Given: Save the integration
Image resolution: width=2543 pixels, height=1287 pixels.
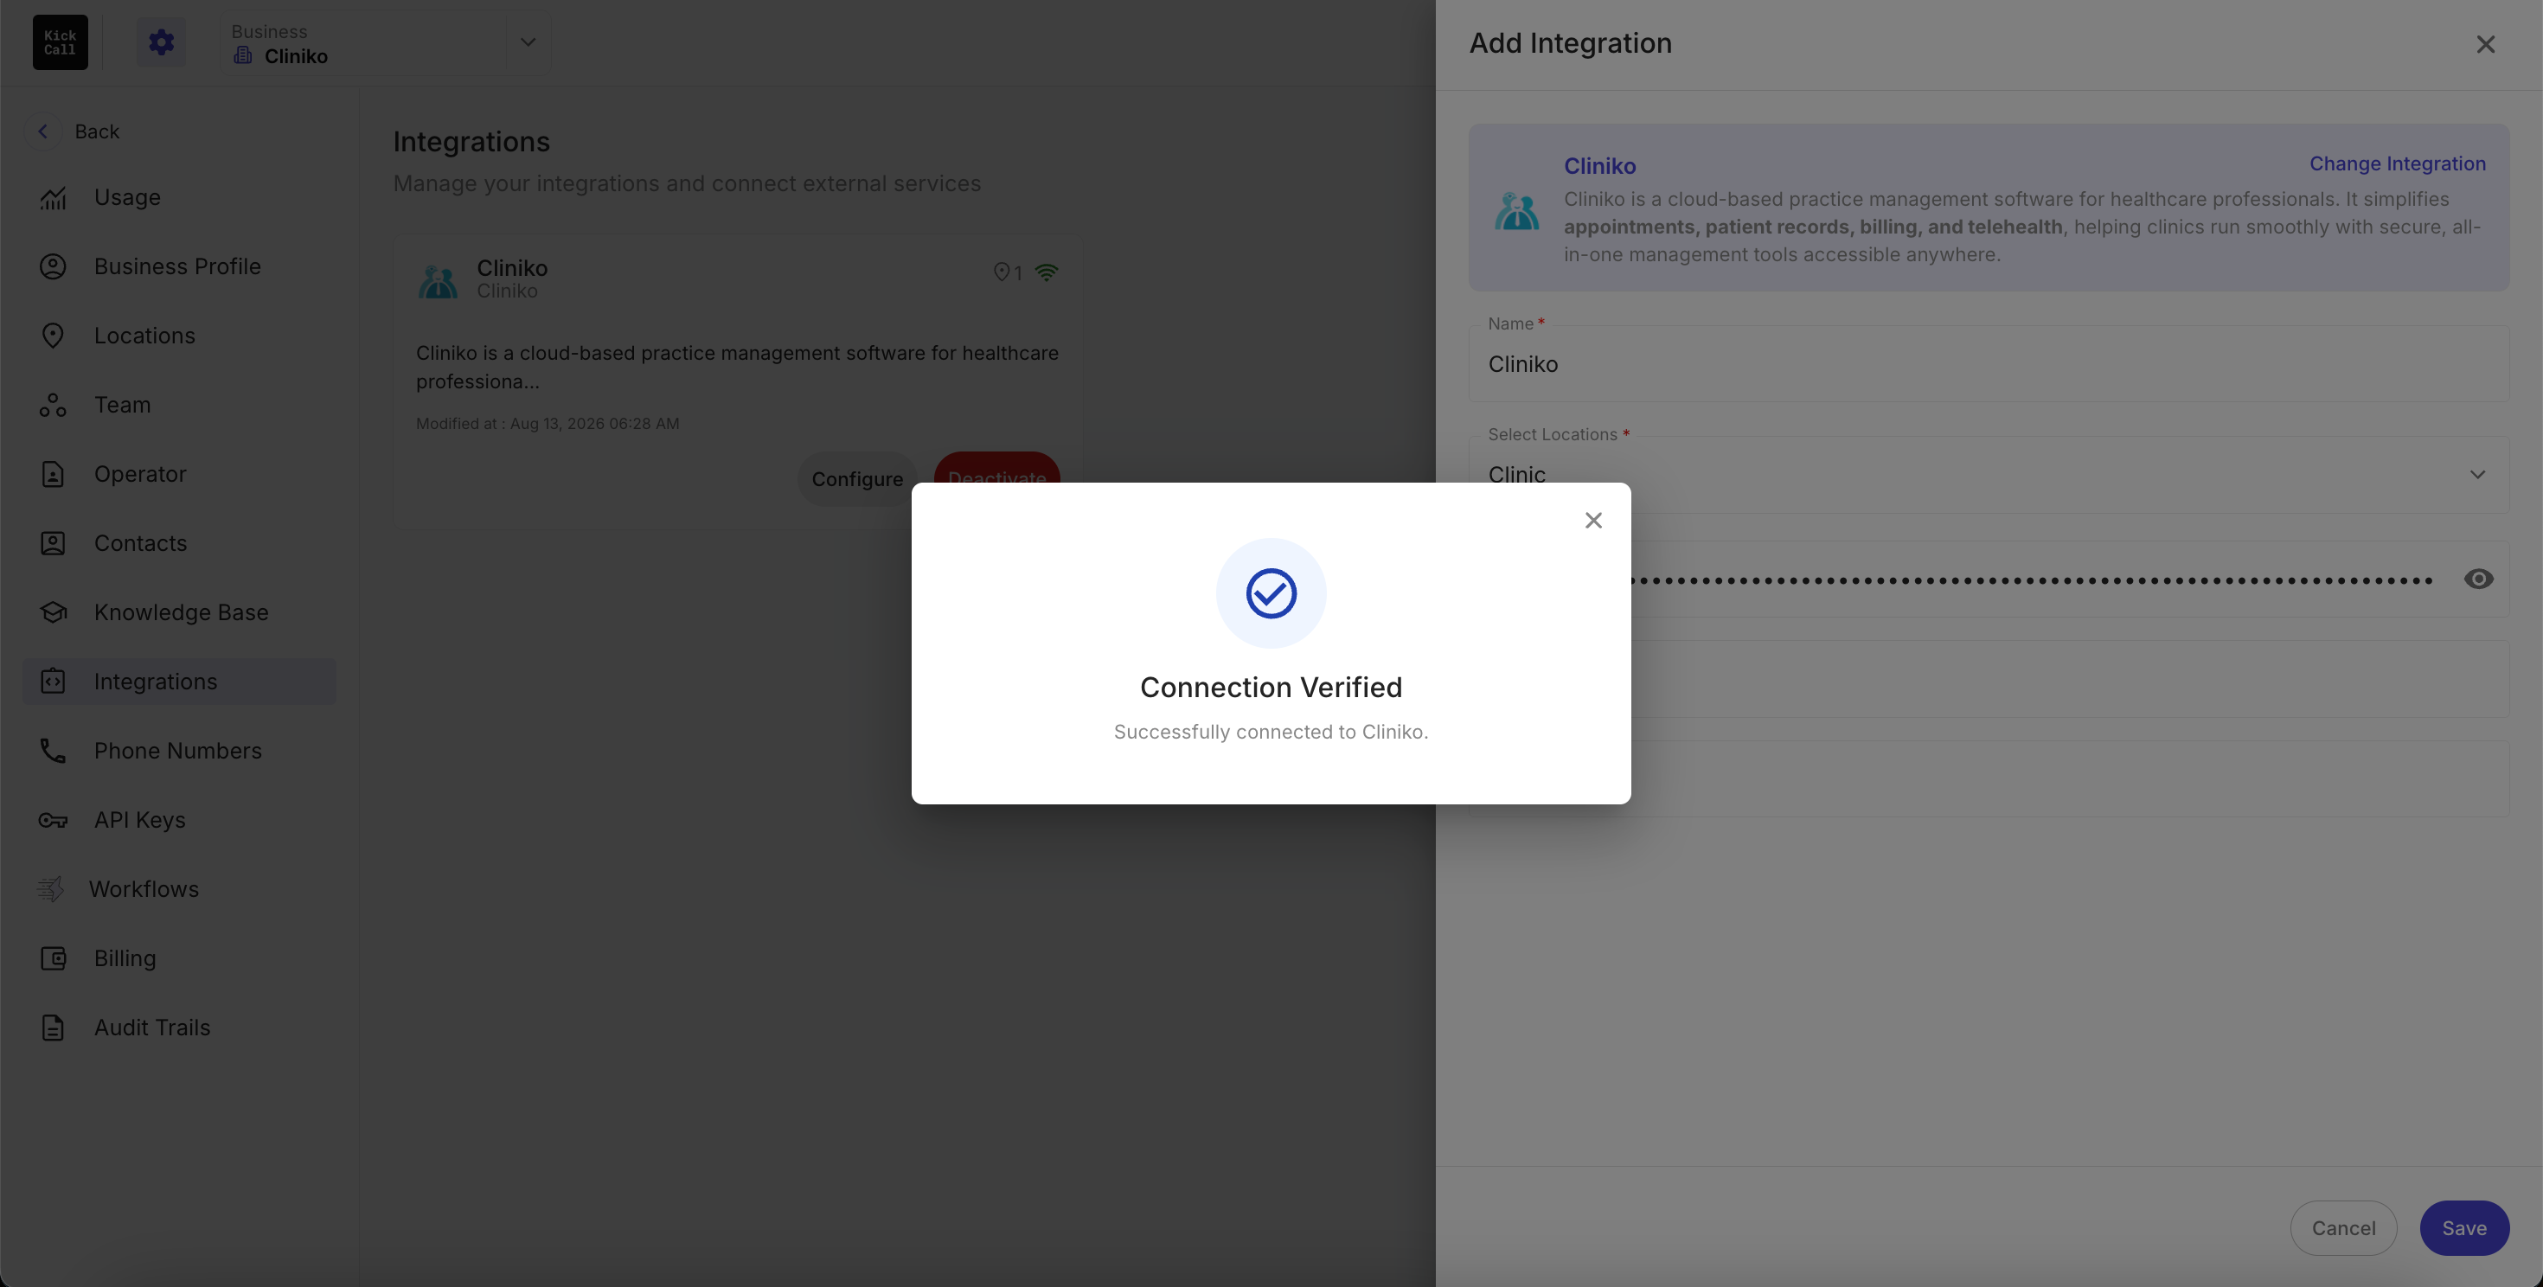Looking at the screenshot, I should pos(2464,1228).
